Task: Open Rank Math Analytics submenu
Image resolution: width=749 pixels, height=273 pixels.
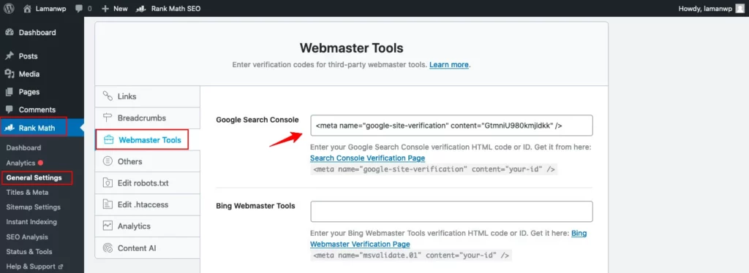Action: 20,163
